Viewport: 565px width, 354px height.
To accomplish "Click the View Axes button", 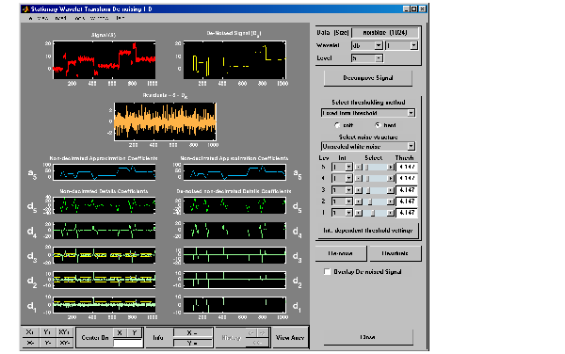I will click(290, 337).
